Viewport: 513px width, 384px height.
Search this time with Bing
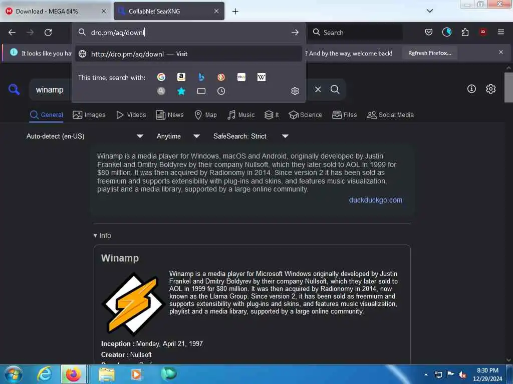(201, 77)
